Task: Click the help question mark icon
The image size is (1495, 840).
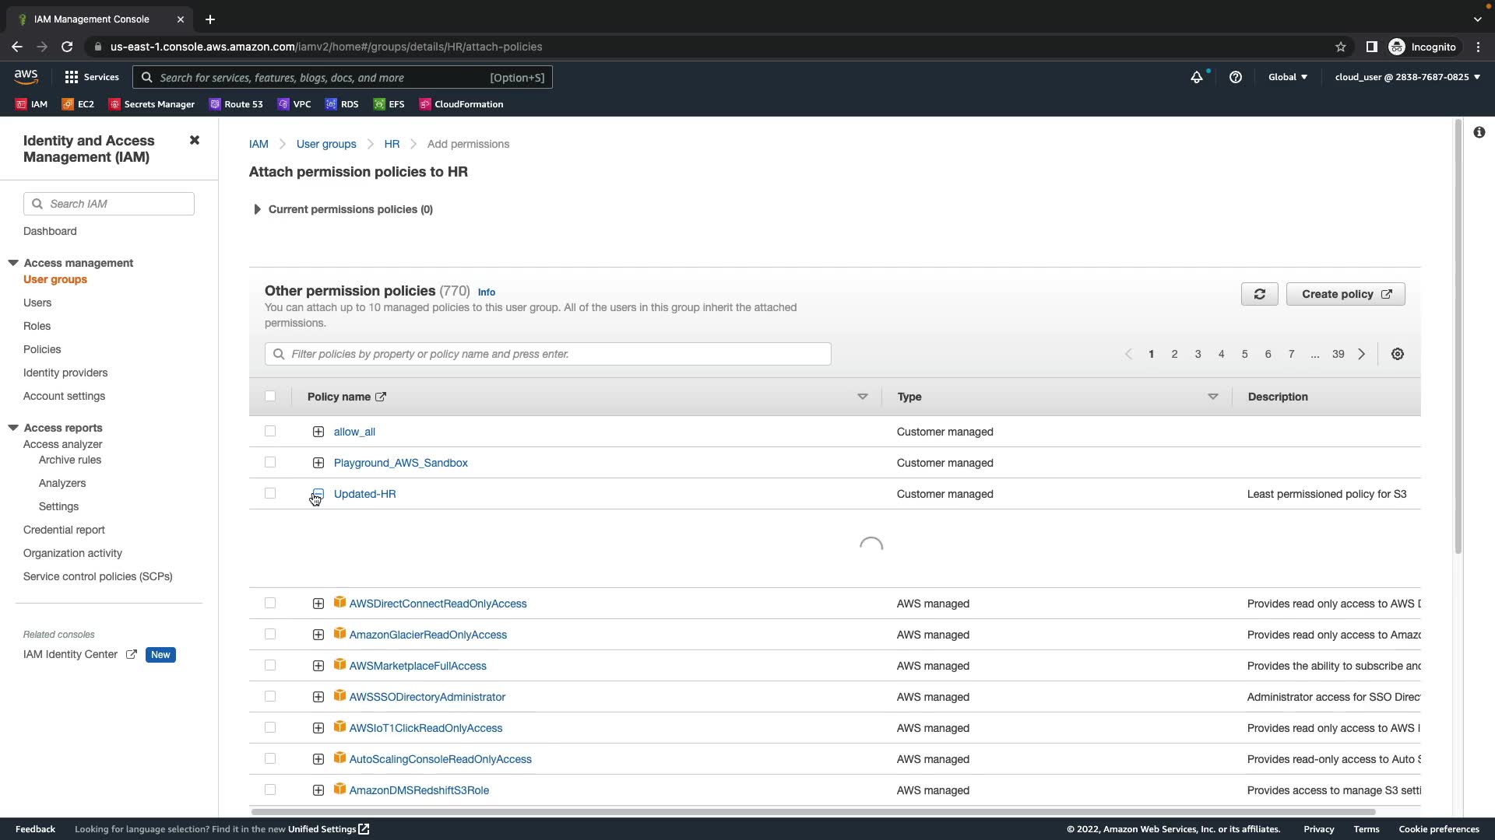Action: (x=1236, y=77)
